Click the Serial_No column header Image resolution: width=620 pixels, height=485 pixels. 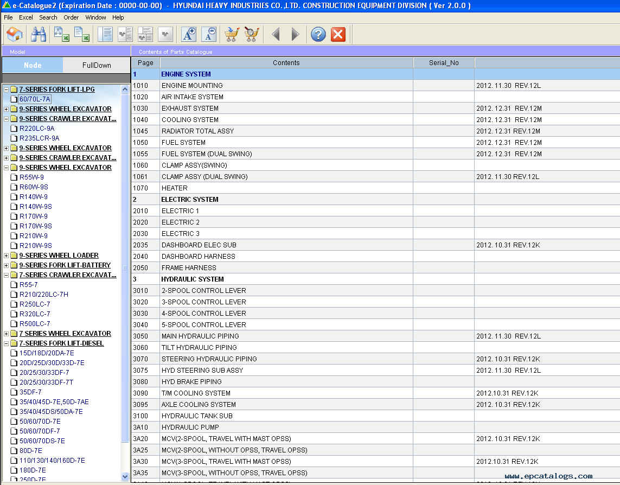pyautogui.click(x=444, y=62)
